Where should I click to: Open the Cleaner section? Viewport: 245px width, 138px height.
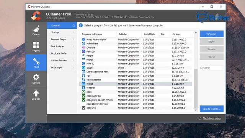[x=36, y=30]
